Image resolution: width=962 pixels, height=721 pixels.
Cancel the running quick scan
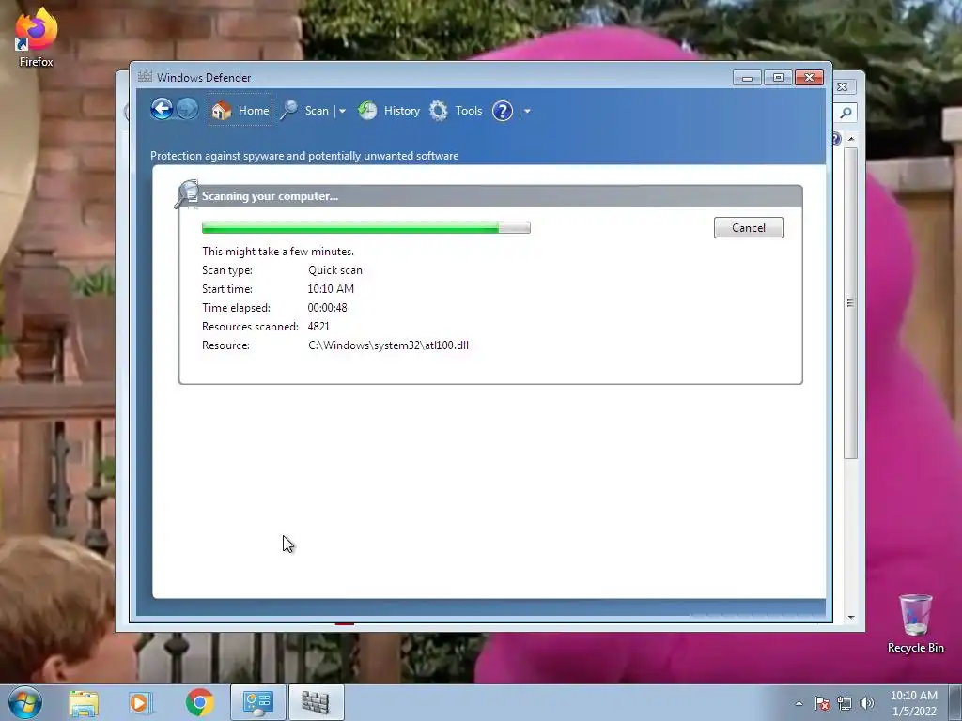[749, 227]
